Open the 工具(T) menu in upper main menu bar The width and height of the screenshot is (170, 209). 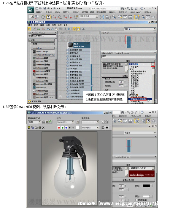(x=49, y=12)
